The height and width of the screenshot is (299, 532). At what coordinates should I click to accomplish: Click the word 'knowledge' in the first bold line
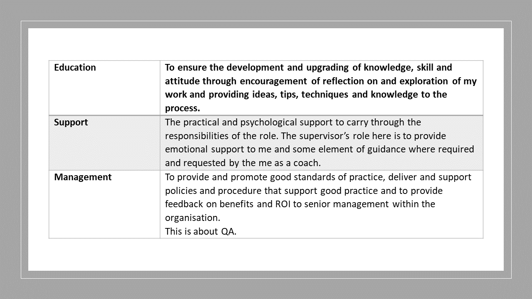coord(386,67)
